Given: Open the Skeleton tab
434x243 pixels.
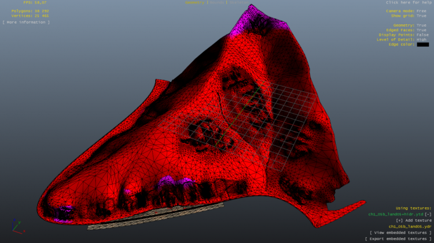Looking at the screenshot, I should coord(238,2).
